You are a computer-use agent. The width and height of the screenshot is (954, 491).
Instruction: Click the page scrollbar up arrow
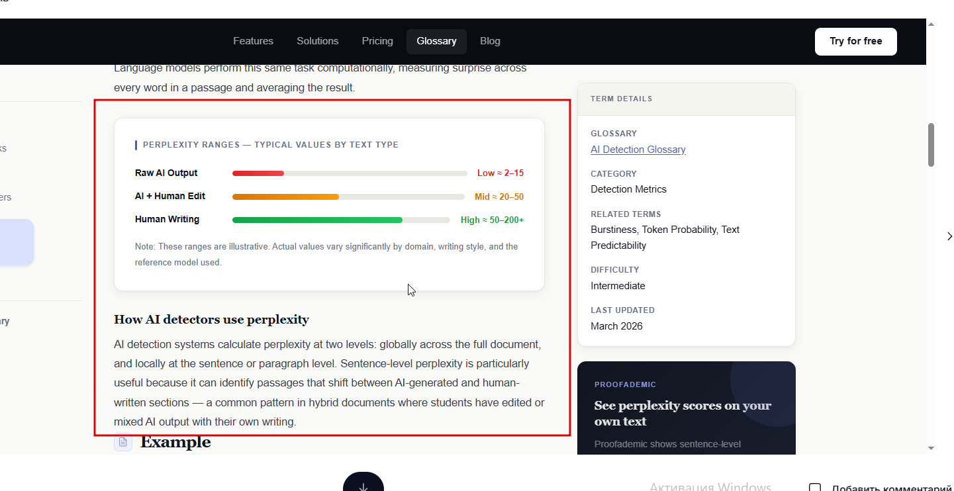[931, 24]
